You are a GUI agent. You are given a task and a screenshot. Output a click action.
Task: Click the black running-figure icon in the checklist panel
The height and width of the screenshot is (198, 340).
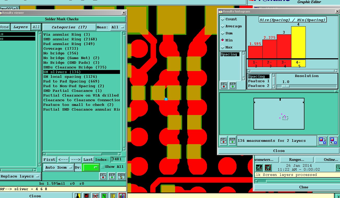[259, 168]
